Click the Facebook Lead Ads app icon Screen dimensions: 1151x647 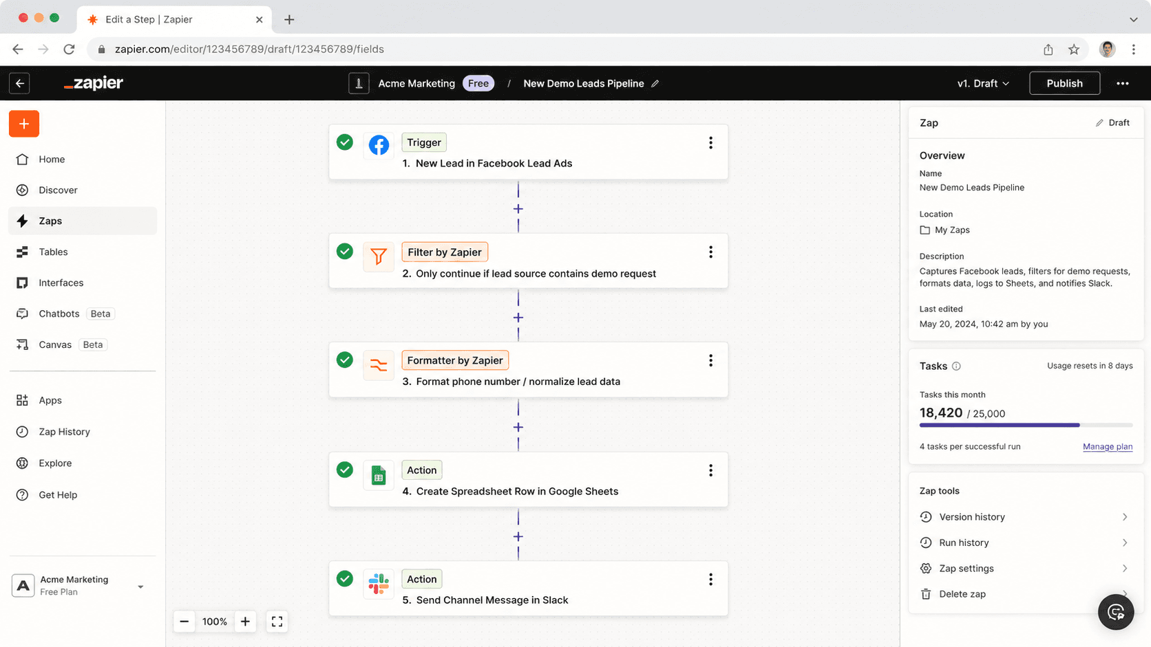point(379,145)
